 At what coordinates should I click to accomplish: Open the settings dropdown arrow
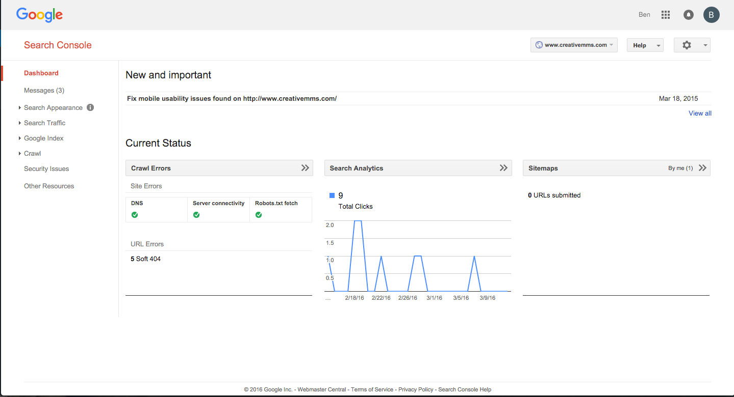(x=705, y=45)
